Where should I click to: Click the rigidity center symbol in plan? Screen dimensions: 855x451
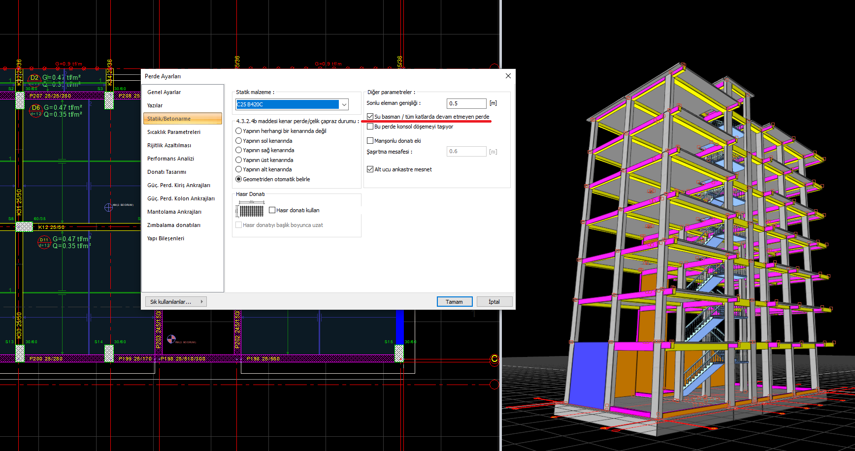pos(171,339)
